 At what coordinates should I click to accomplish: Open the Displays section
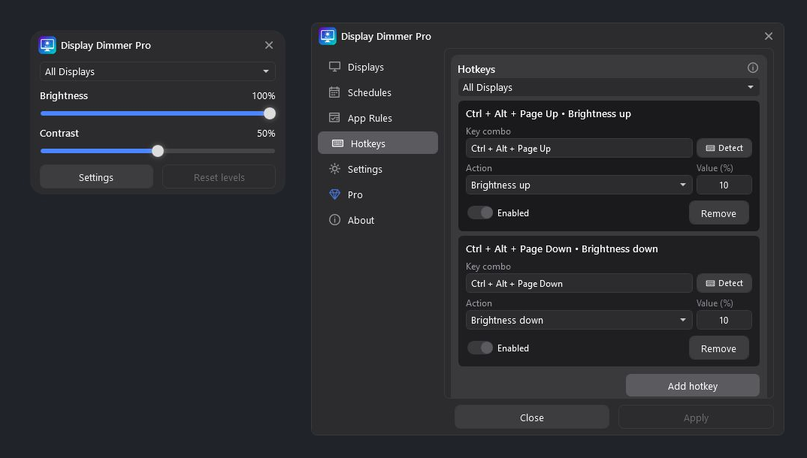(x=378, y=67)
